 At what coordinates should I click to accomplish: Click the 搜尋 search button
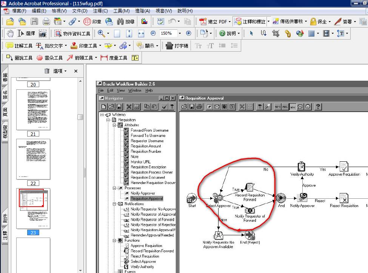(126, 21)
